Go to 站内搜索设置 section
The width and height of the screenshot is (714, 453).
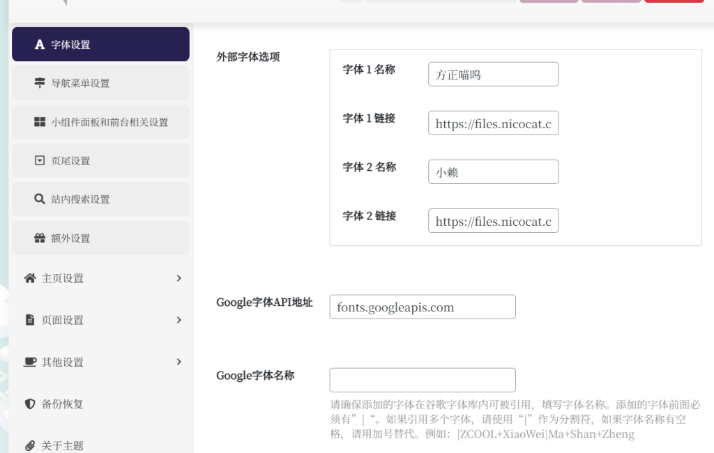100,199
